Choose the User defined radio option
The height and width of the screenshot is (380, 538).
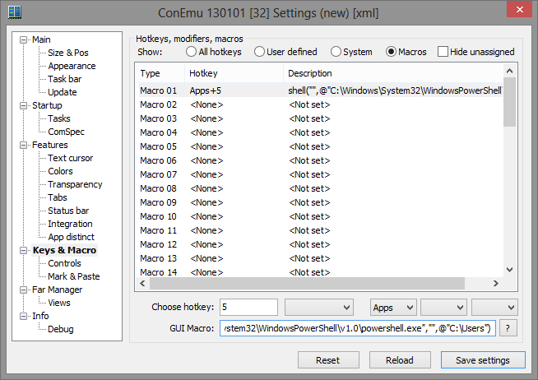(260, 52)
